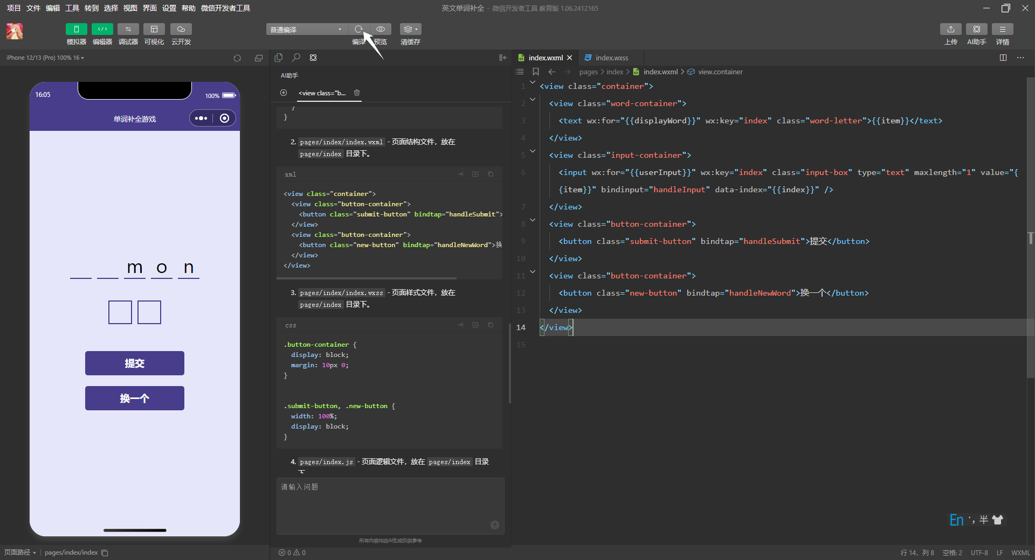The width and height of the screenshot is (1035, 560).
Task: Click the second letter input box in the simulator
Action: (149, 312)
